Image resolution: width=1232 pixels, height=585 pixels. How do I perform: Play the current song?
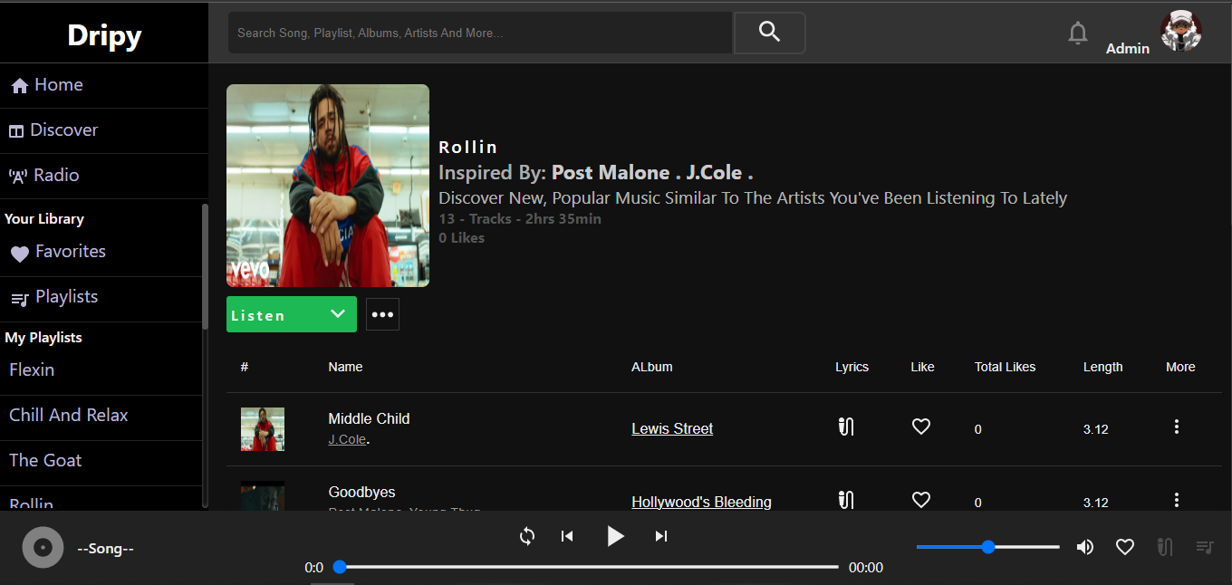pos(615,536)
